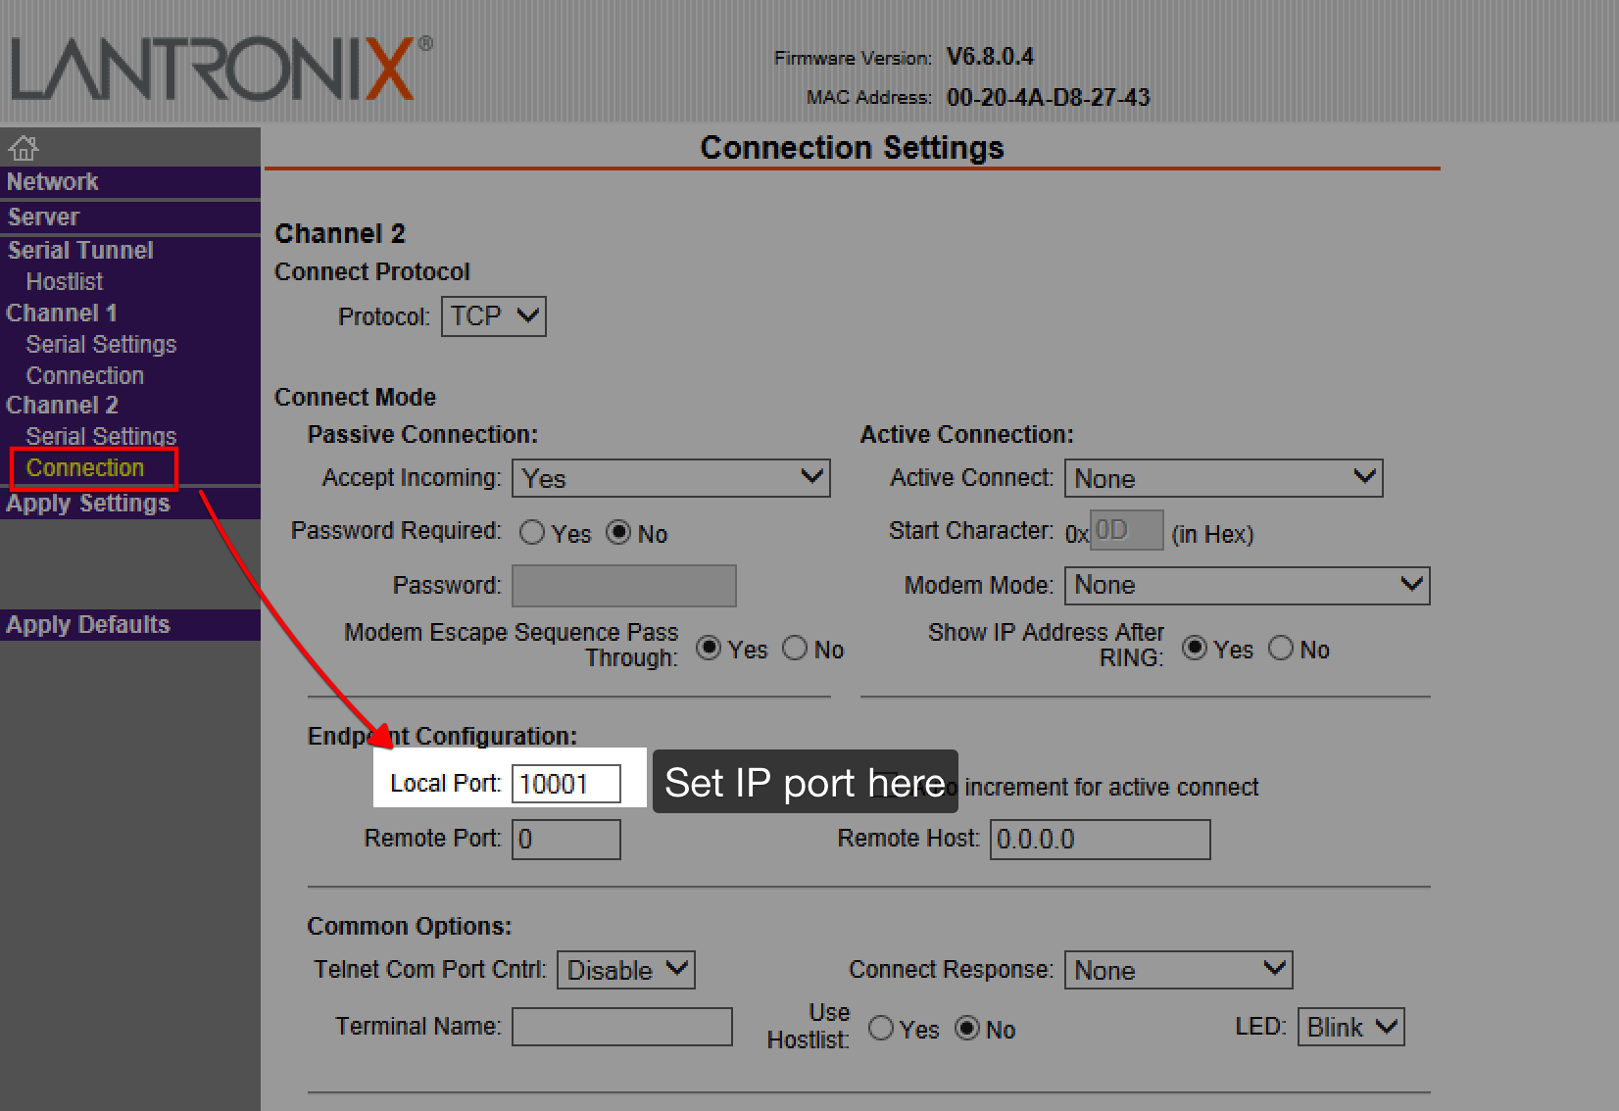Select the Channel 2 sidebar entry
This screenshot has width=1619, height=1111.
(x=62, y=406)
